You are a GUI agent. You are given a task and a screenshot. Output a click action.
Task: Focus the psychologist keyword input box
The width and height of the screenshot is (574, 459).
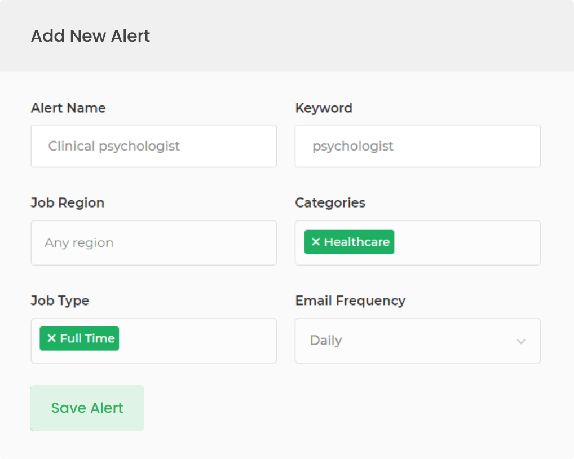coord(417,146)
